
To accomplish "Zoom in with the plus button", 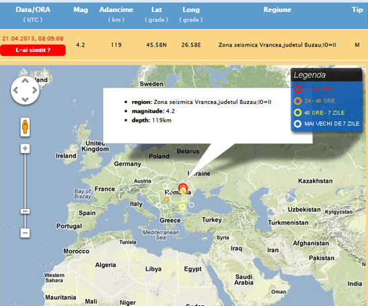I will tap(25, 148).
